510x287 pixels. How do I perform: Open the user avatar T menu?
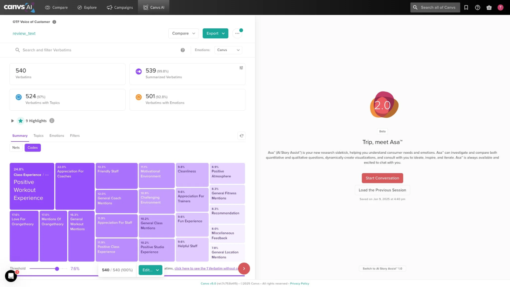[x=501, y=7]
